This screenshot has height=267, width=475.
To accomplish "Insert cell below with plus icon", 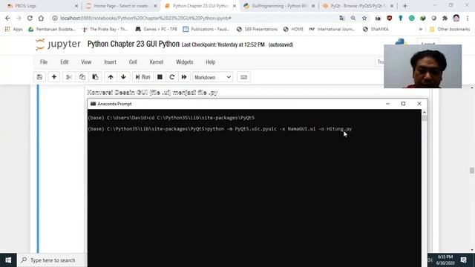I will coord(54,77).
